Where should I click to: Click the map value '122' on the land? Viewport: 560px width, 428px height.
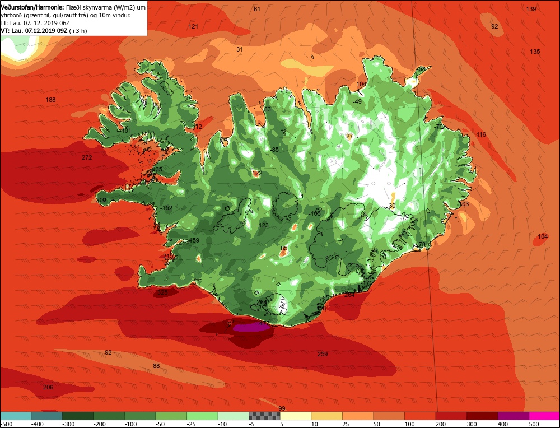(257, 173)
